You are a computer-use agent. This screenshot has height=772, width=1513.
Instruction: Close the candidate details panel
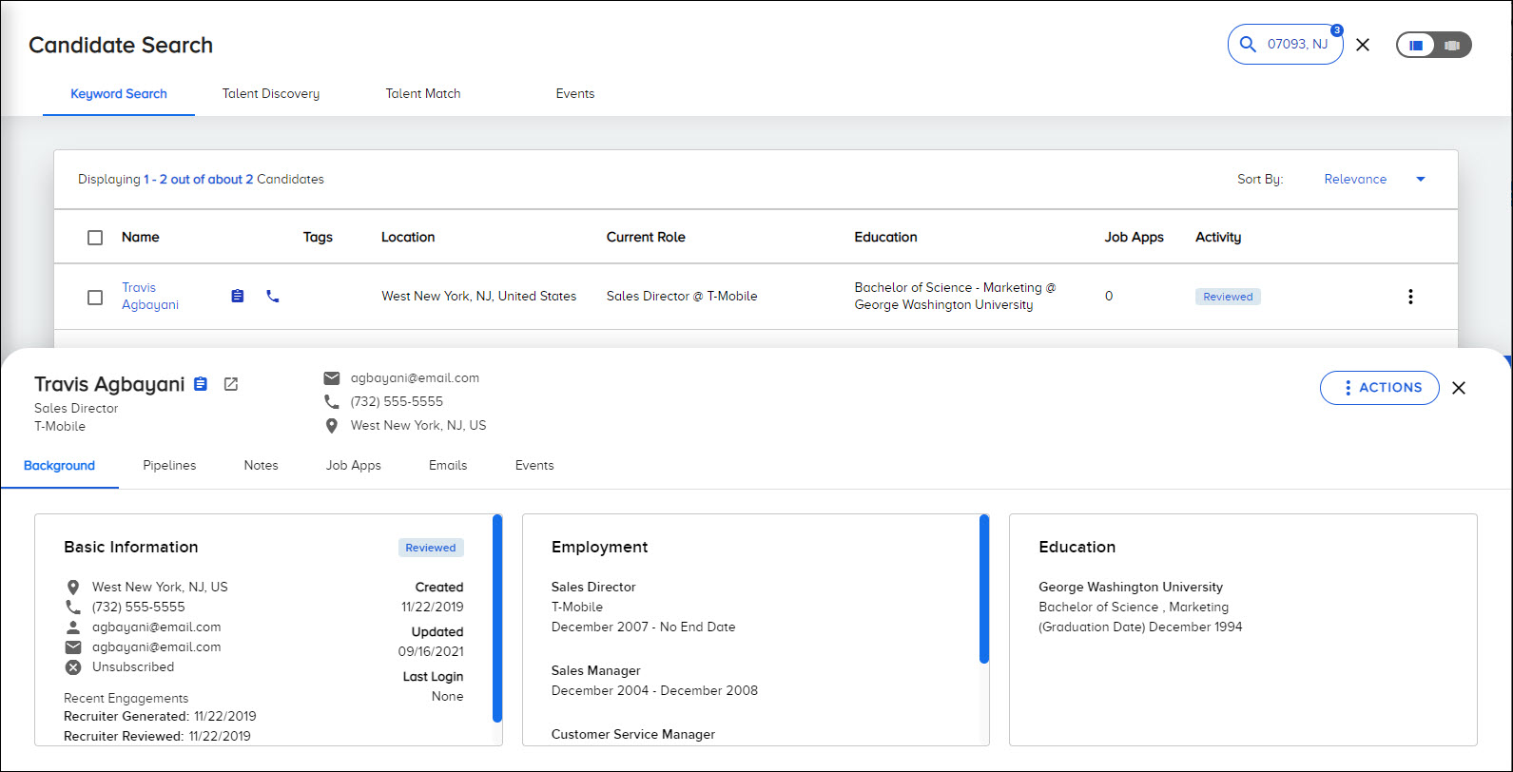coord(1458,388)
